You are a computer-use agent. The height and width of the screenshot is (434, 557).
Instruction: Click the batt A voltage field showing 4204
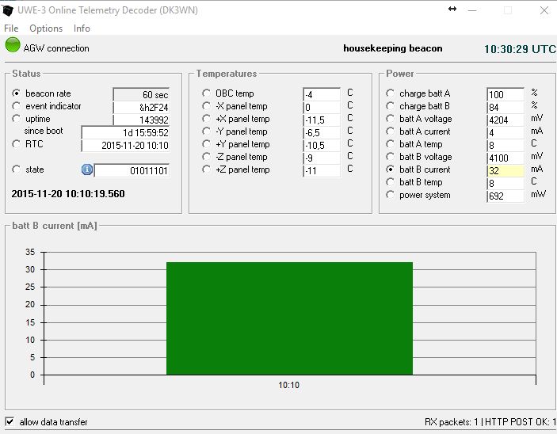[505, 120]
